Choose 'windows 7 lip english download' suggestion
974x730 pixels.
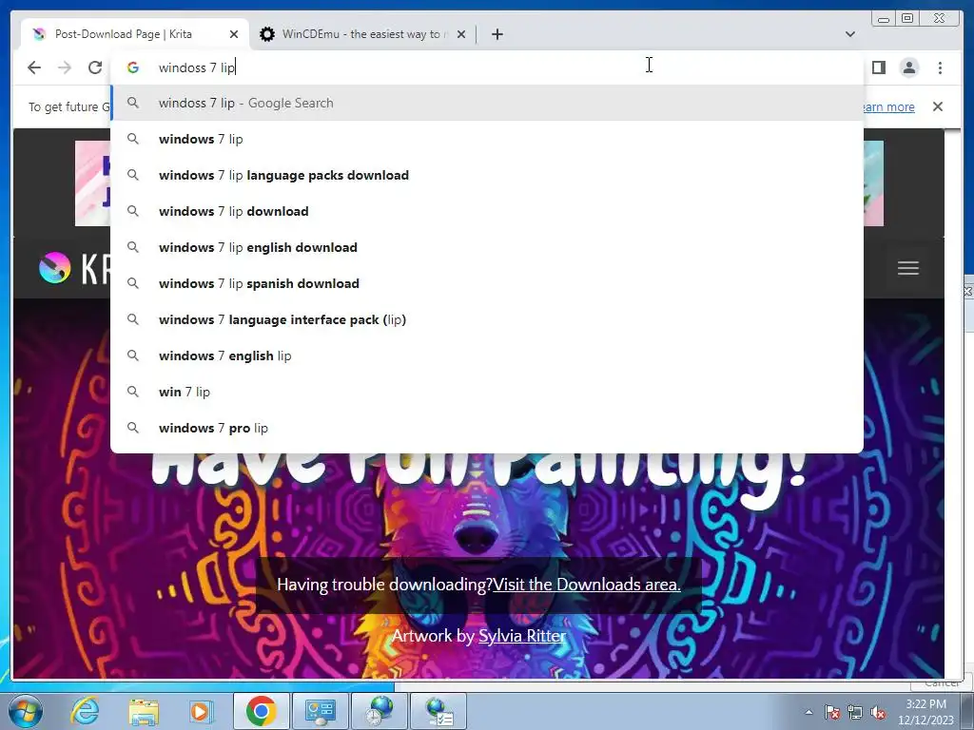point(487,247)
